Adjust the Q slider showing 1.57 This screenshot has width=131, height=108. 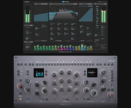tap(53, 24)
